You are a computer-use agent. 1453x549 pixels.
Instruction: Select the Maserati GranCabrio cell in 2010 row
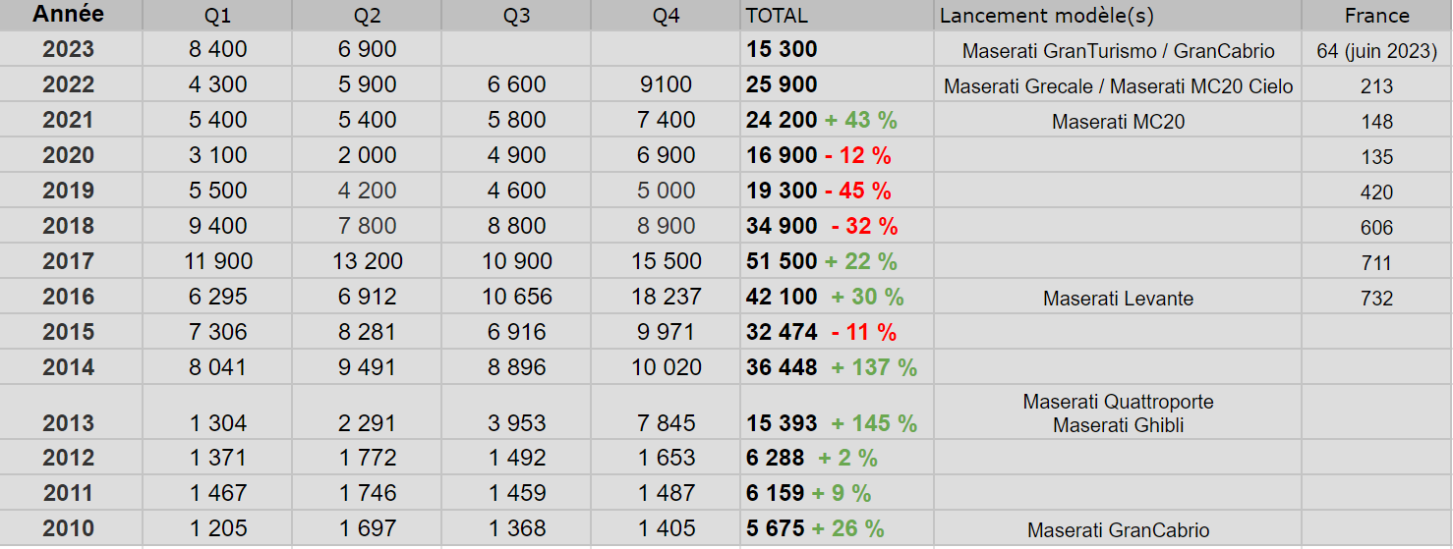pos(1118,528)
